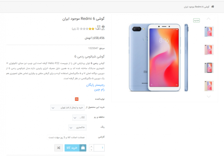Go to home via breadcrumb house icon
The height and width of the screenshot is (156, 224).
(212, 7)
